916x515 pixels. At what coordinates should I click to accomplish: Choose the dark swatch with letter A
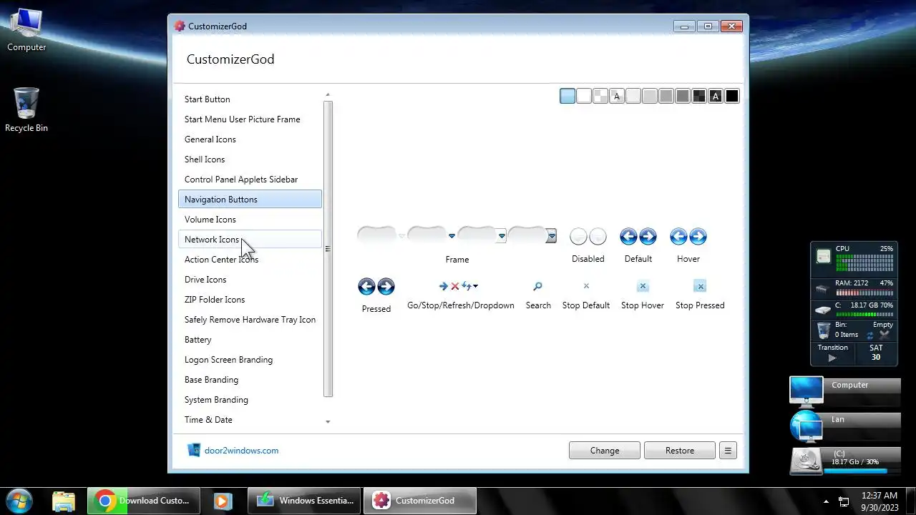pos(716,96)
